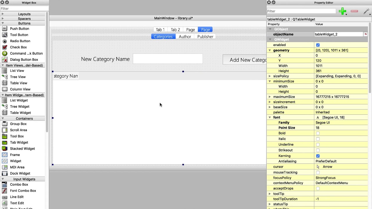Enable the Underline font checkbox
372x209 pixels.
click(318, 145)
